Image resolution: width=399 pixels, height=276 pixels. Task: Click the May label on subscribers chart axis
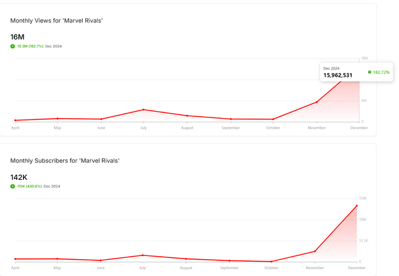click(57, 268)
